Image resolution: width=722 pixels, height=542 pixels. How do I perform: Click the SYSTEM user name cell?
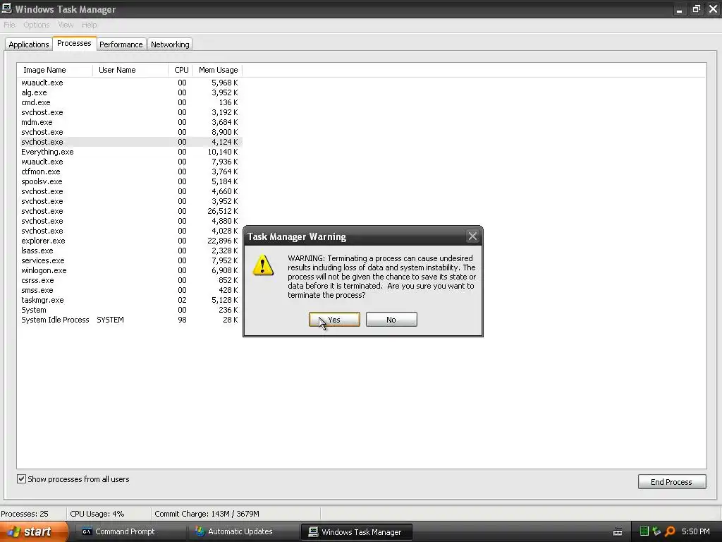[110, 320]
